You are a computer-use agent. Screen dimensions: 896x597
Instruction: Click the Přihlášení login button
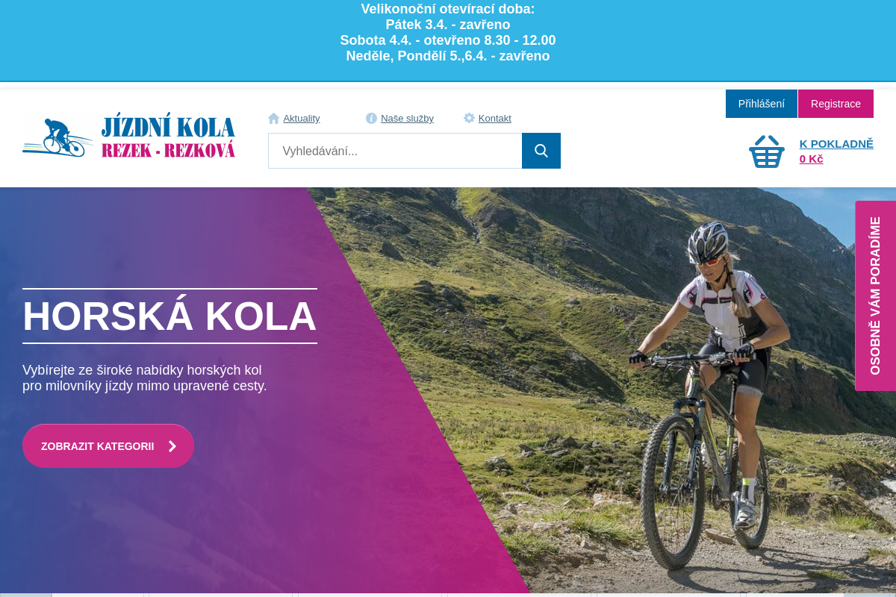coord(762,104)
